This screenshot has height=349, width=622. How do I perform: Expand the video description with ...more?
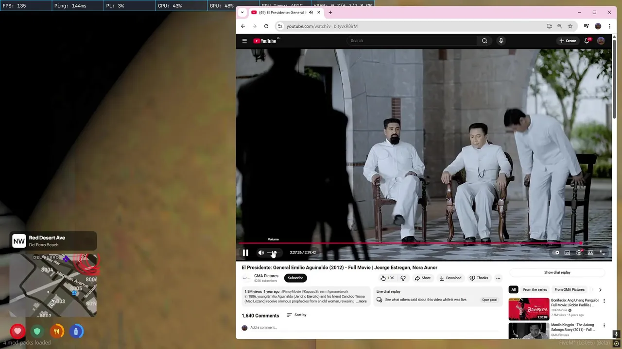(x=362, y=301)
